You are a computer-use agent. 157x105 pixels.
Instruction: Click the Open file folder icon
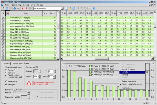pos(70,8)
